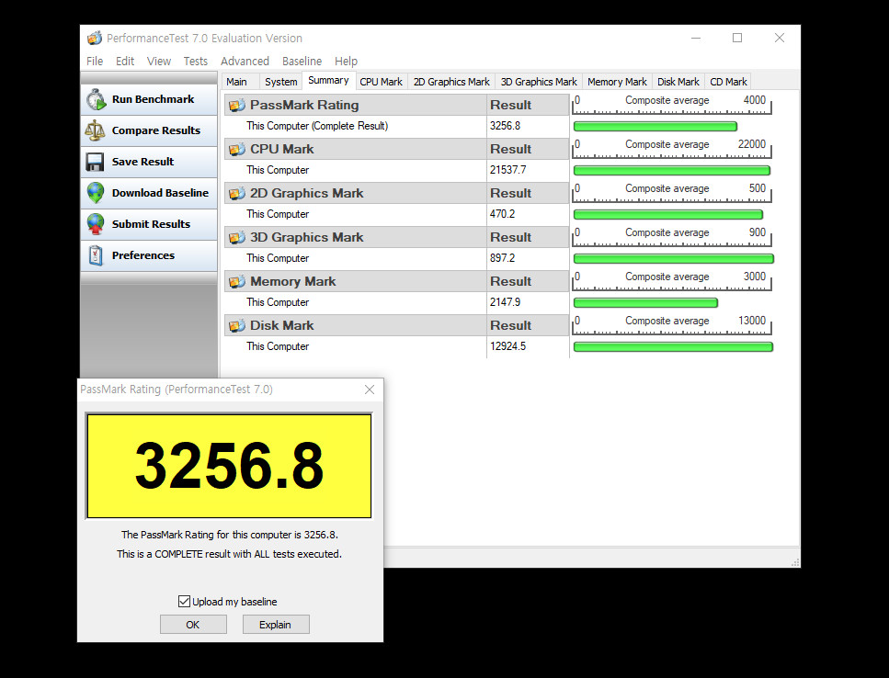Click the 3D Graphics result value 897.2
The width and height of the screenshot is (889, 678).
pyautogui.click(x=502, y=258)
